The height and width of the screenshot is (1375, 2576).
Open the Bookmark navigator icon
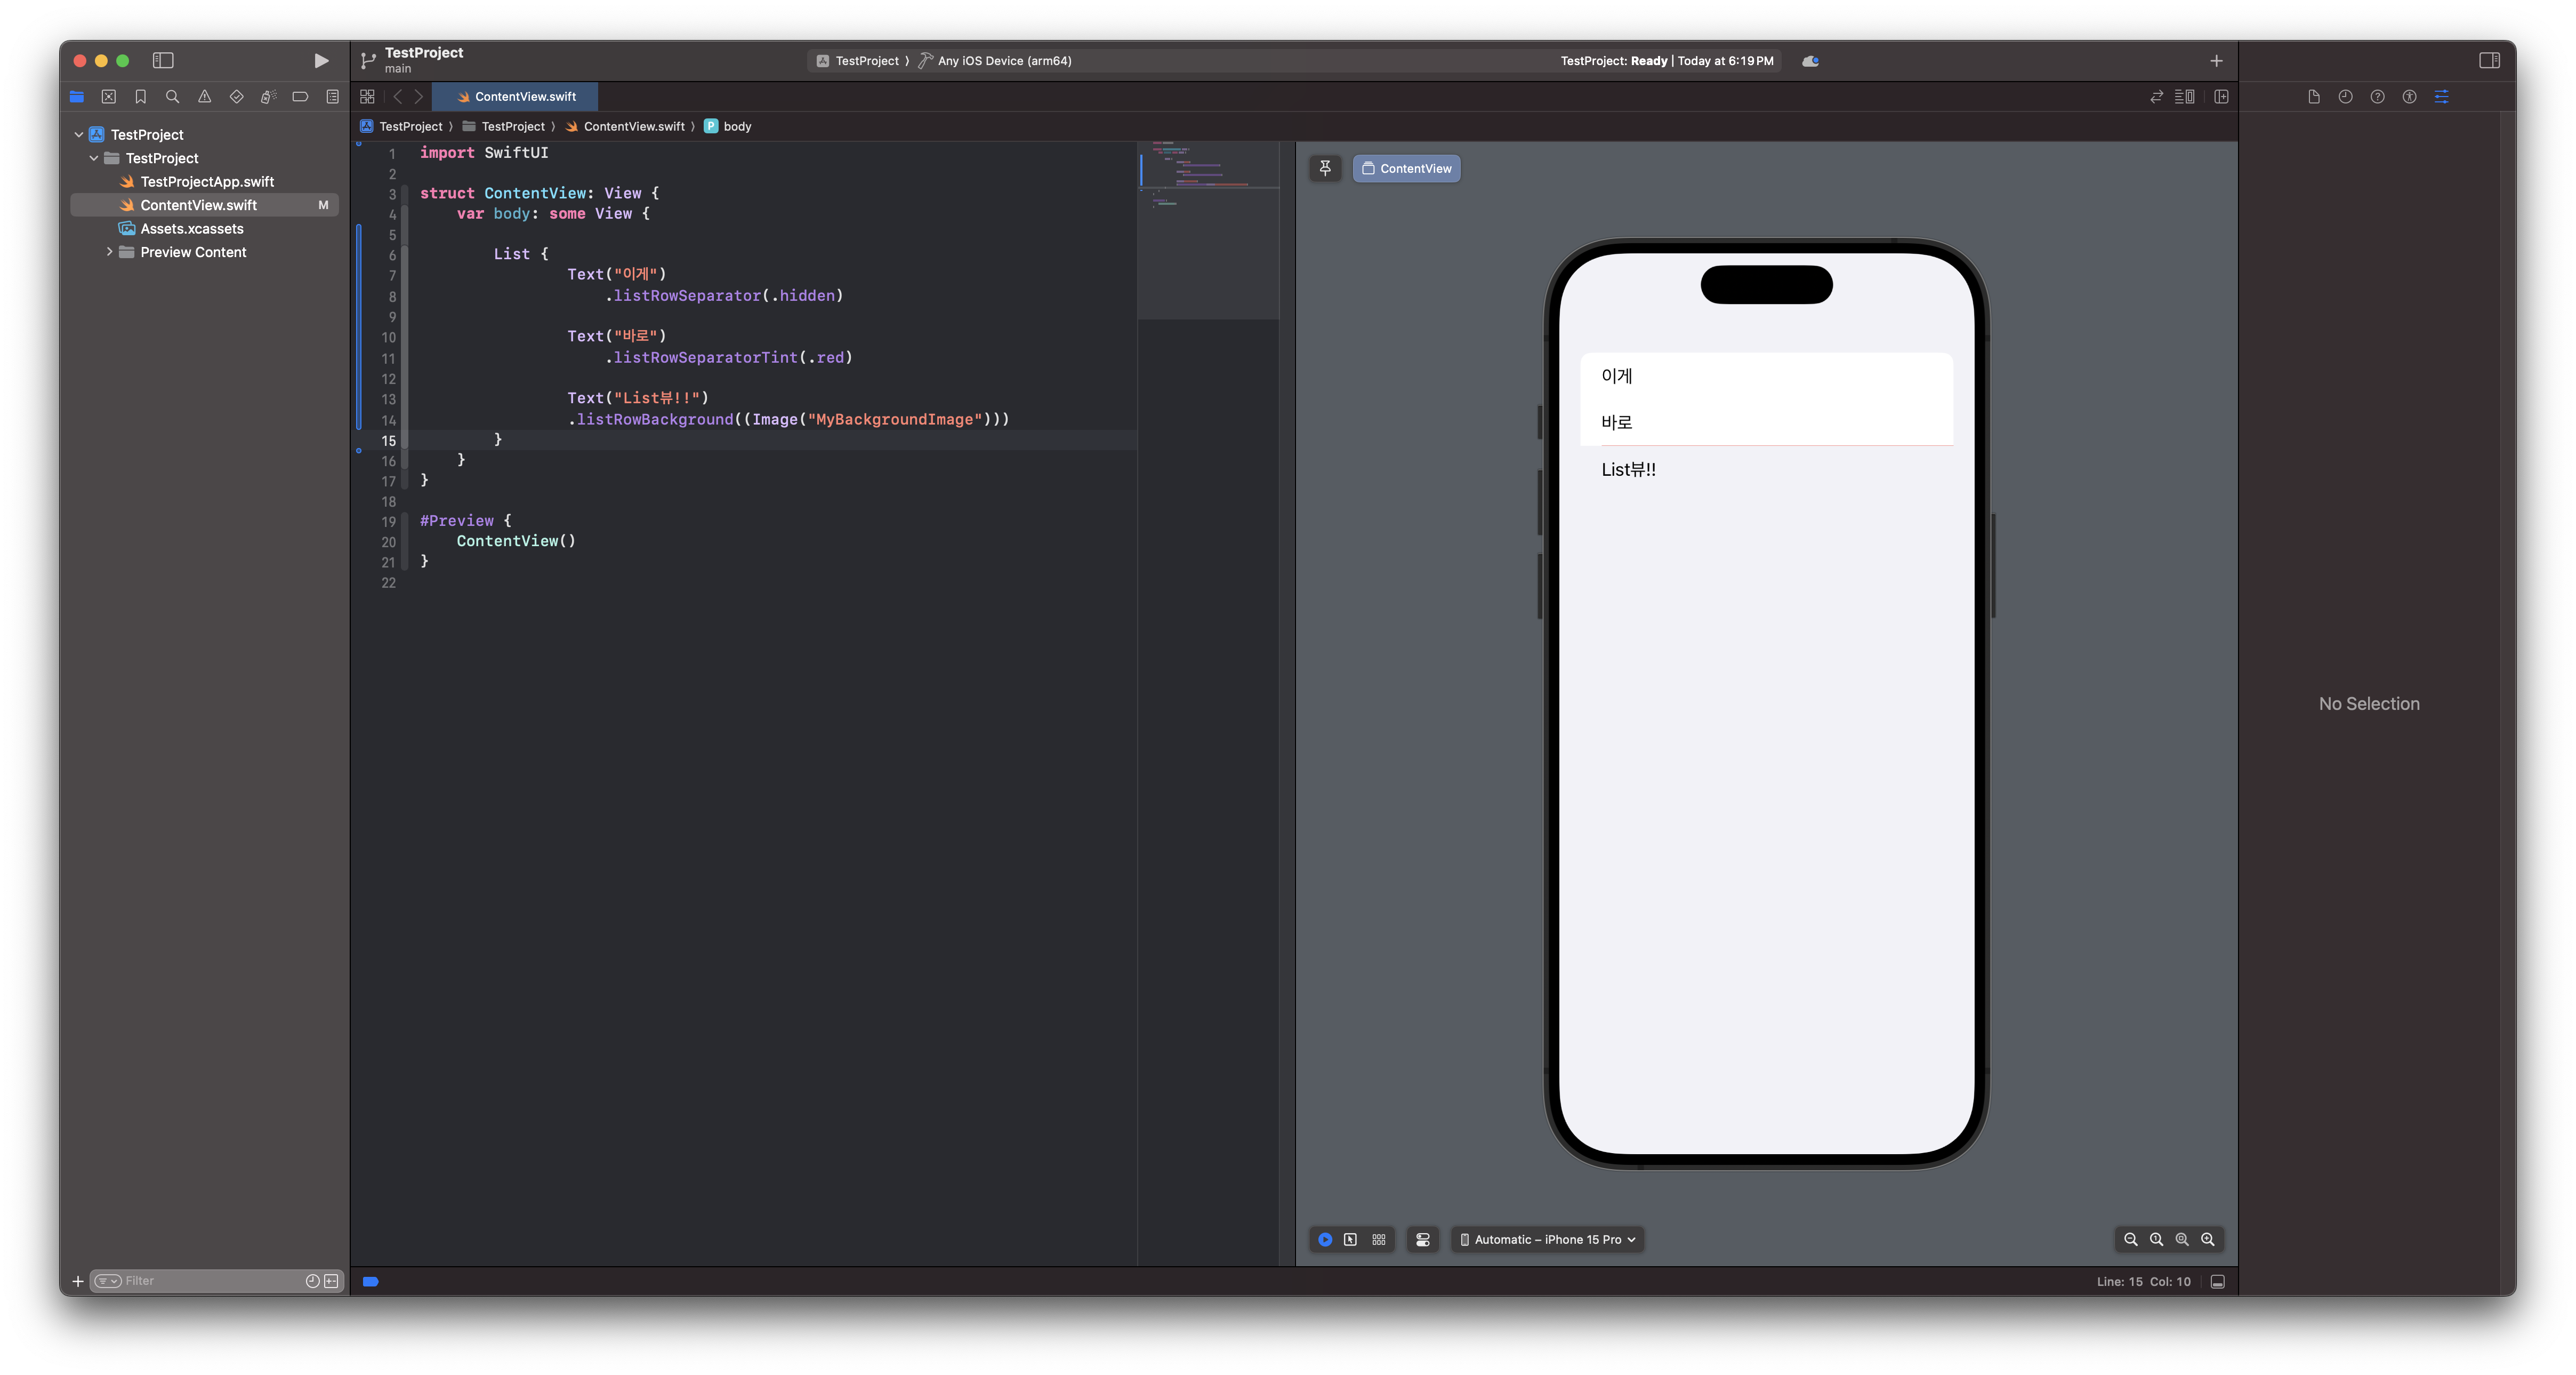click(140, 97)
